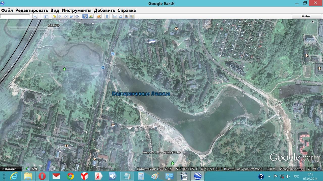Expand the Фотогид tour guide panel
Screen dimensions: 323x181
point(11,169)
